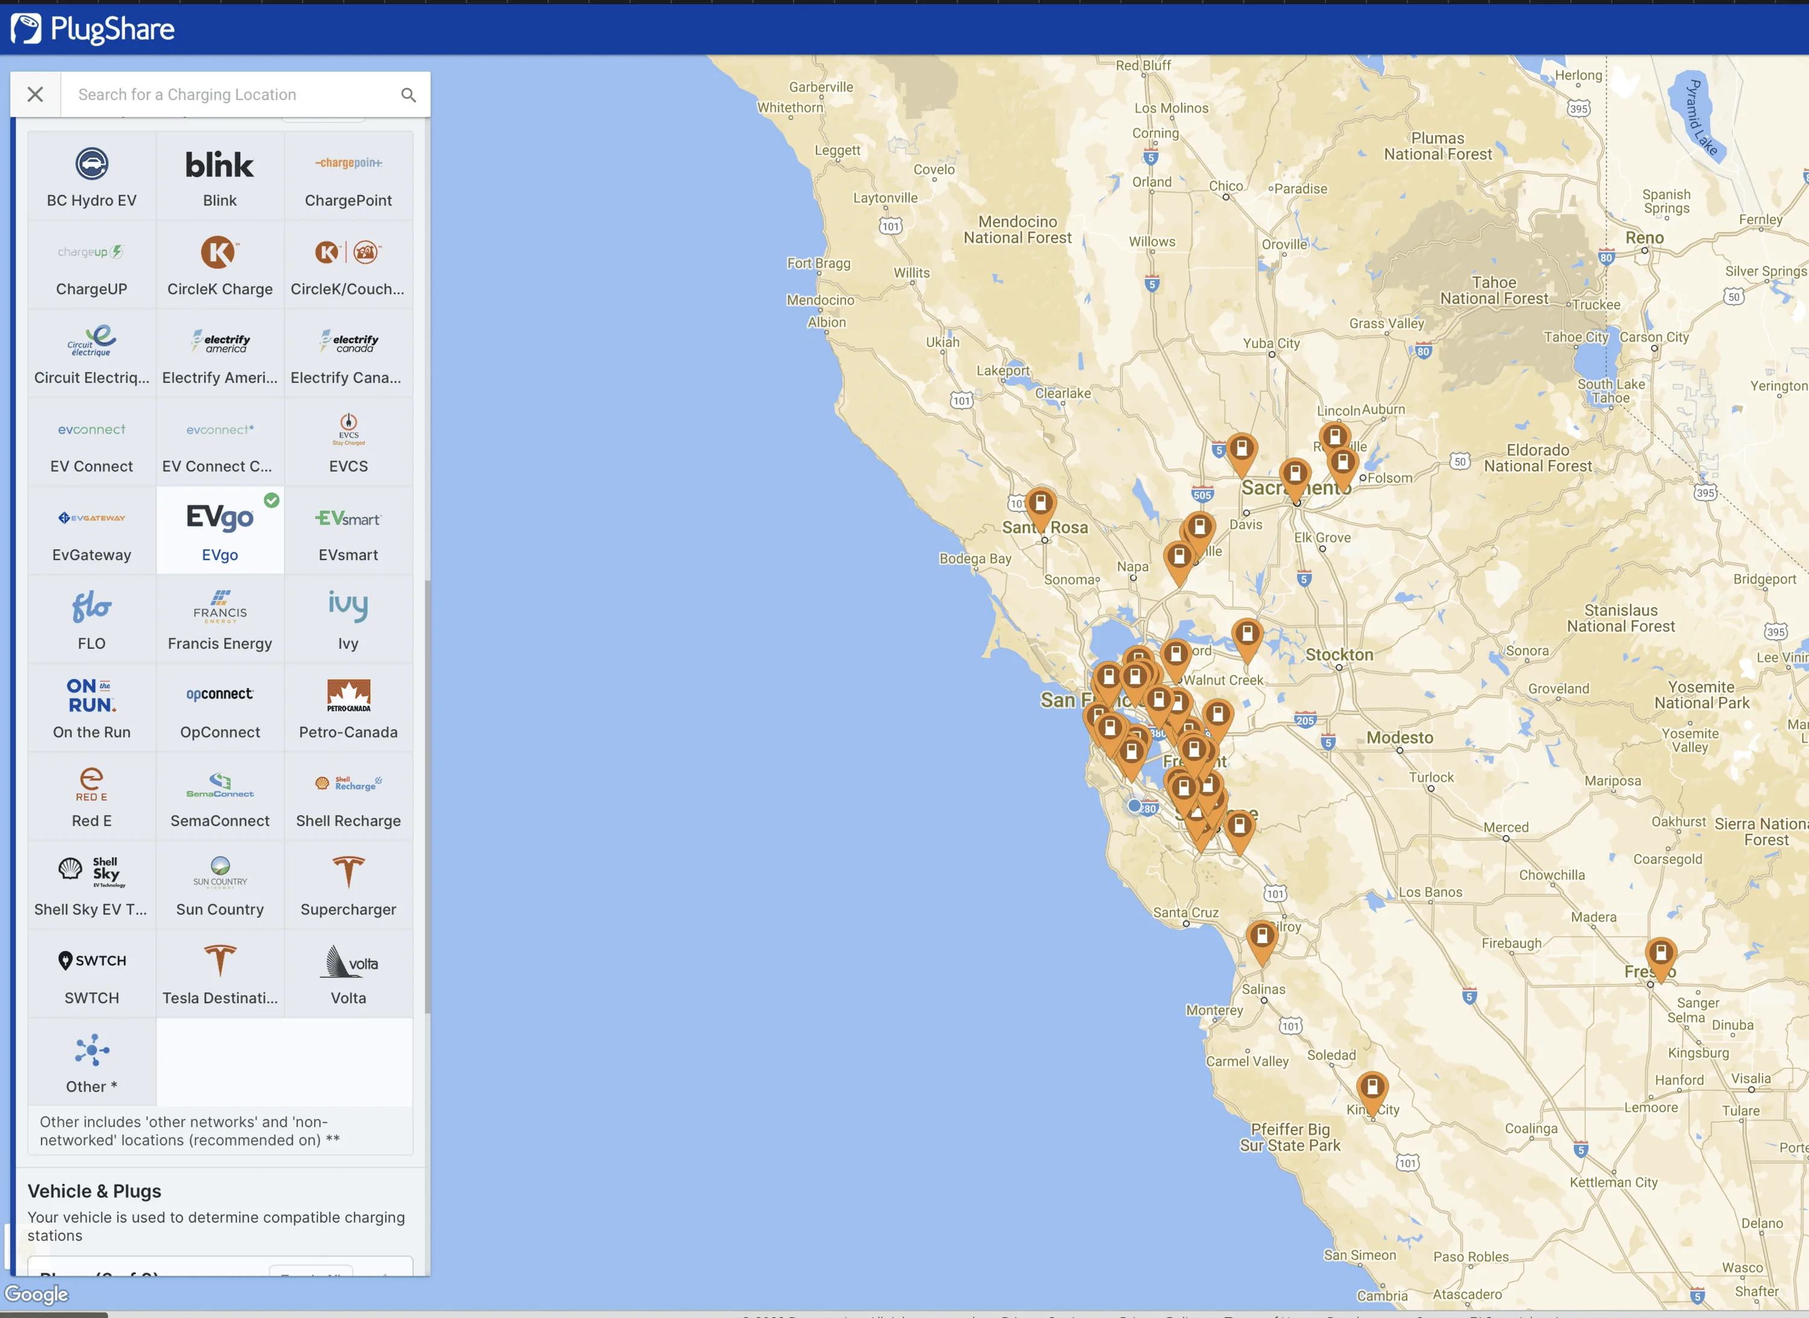Click the blue current-location dot on map

(x=1134, y=806)
